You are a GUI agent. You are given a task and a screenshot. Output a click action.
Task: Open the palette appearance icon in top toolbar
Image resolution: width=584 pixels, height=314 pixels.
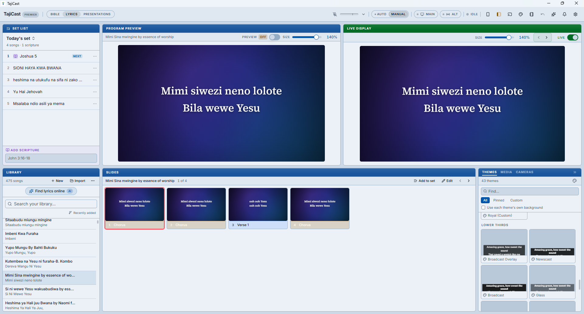tap(521, 14)
